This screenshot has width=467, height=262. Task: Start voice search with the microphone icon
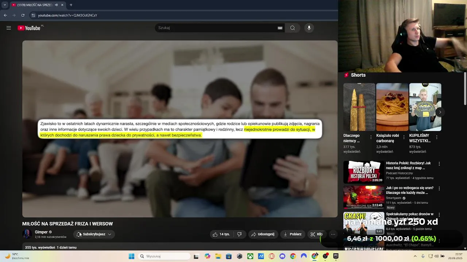tap(309, 28)
